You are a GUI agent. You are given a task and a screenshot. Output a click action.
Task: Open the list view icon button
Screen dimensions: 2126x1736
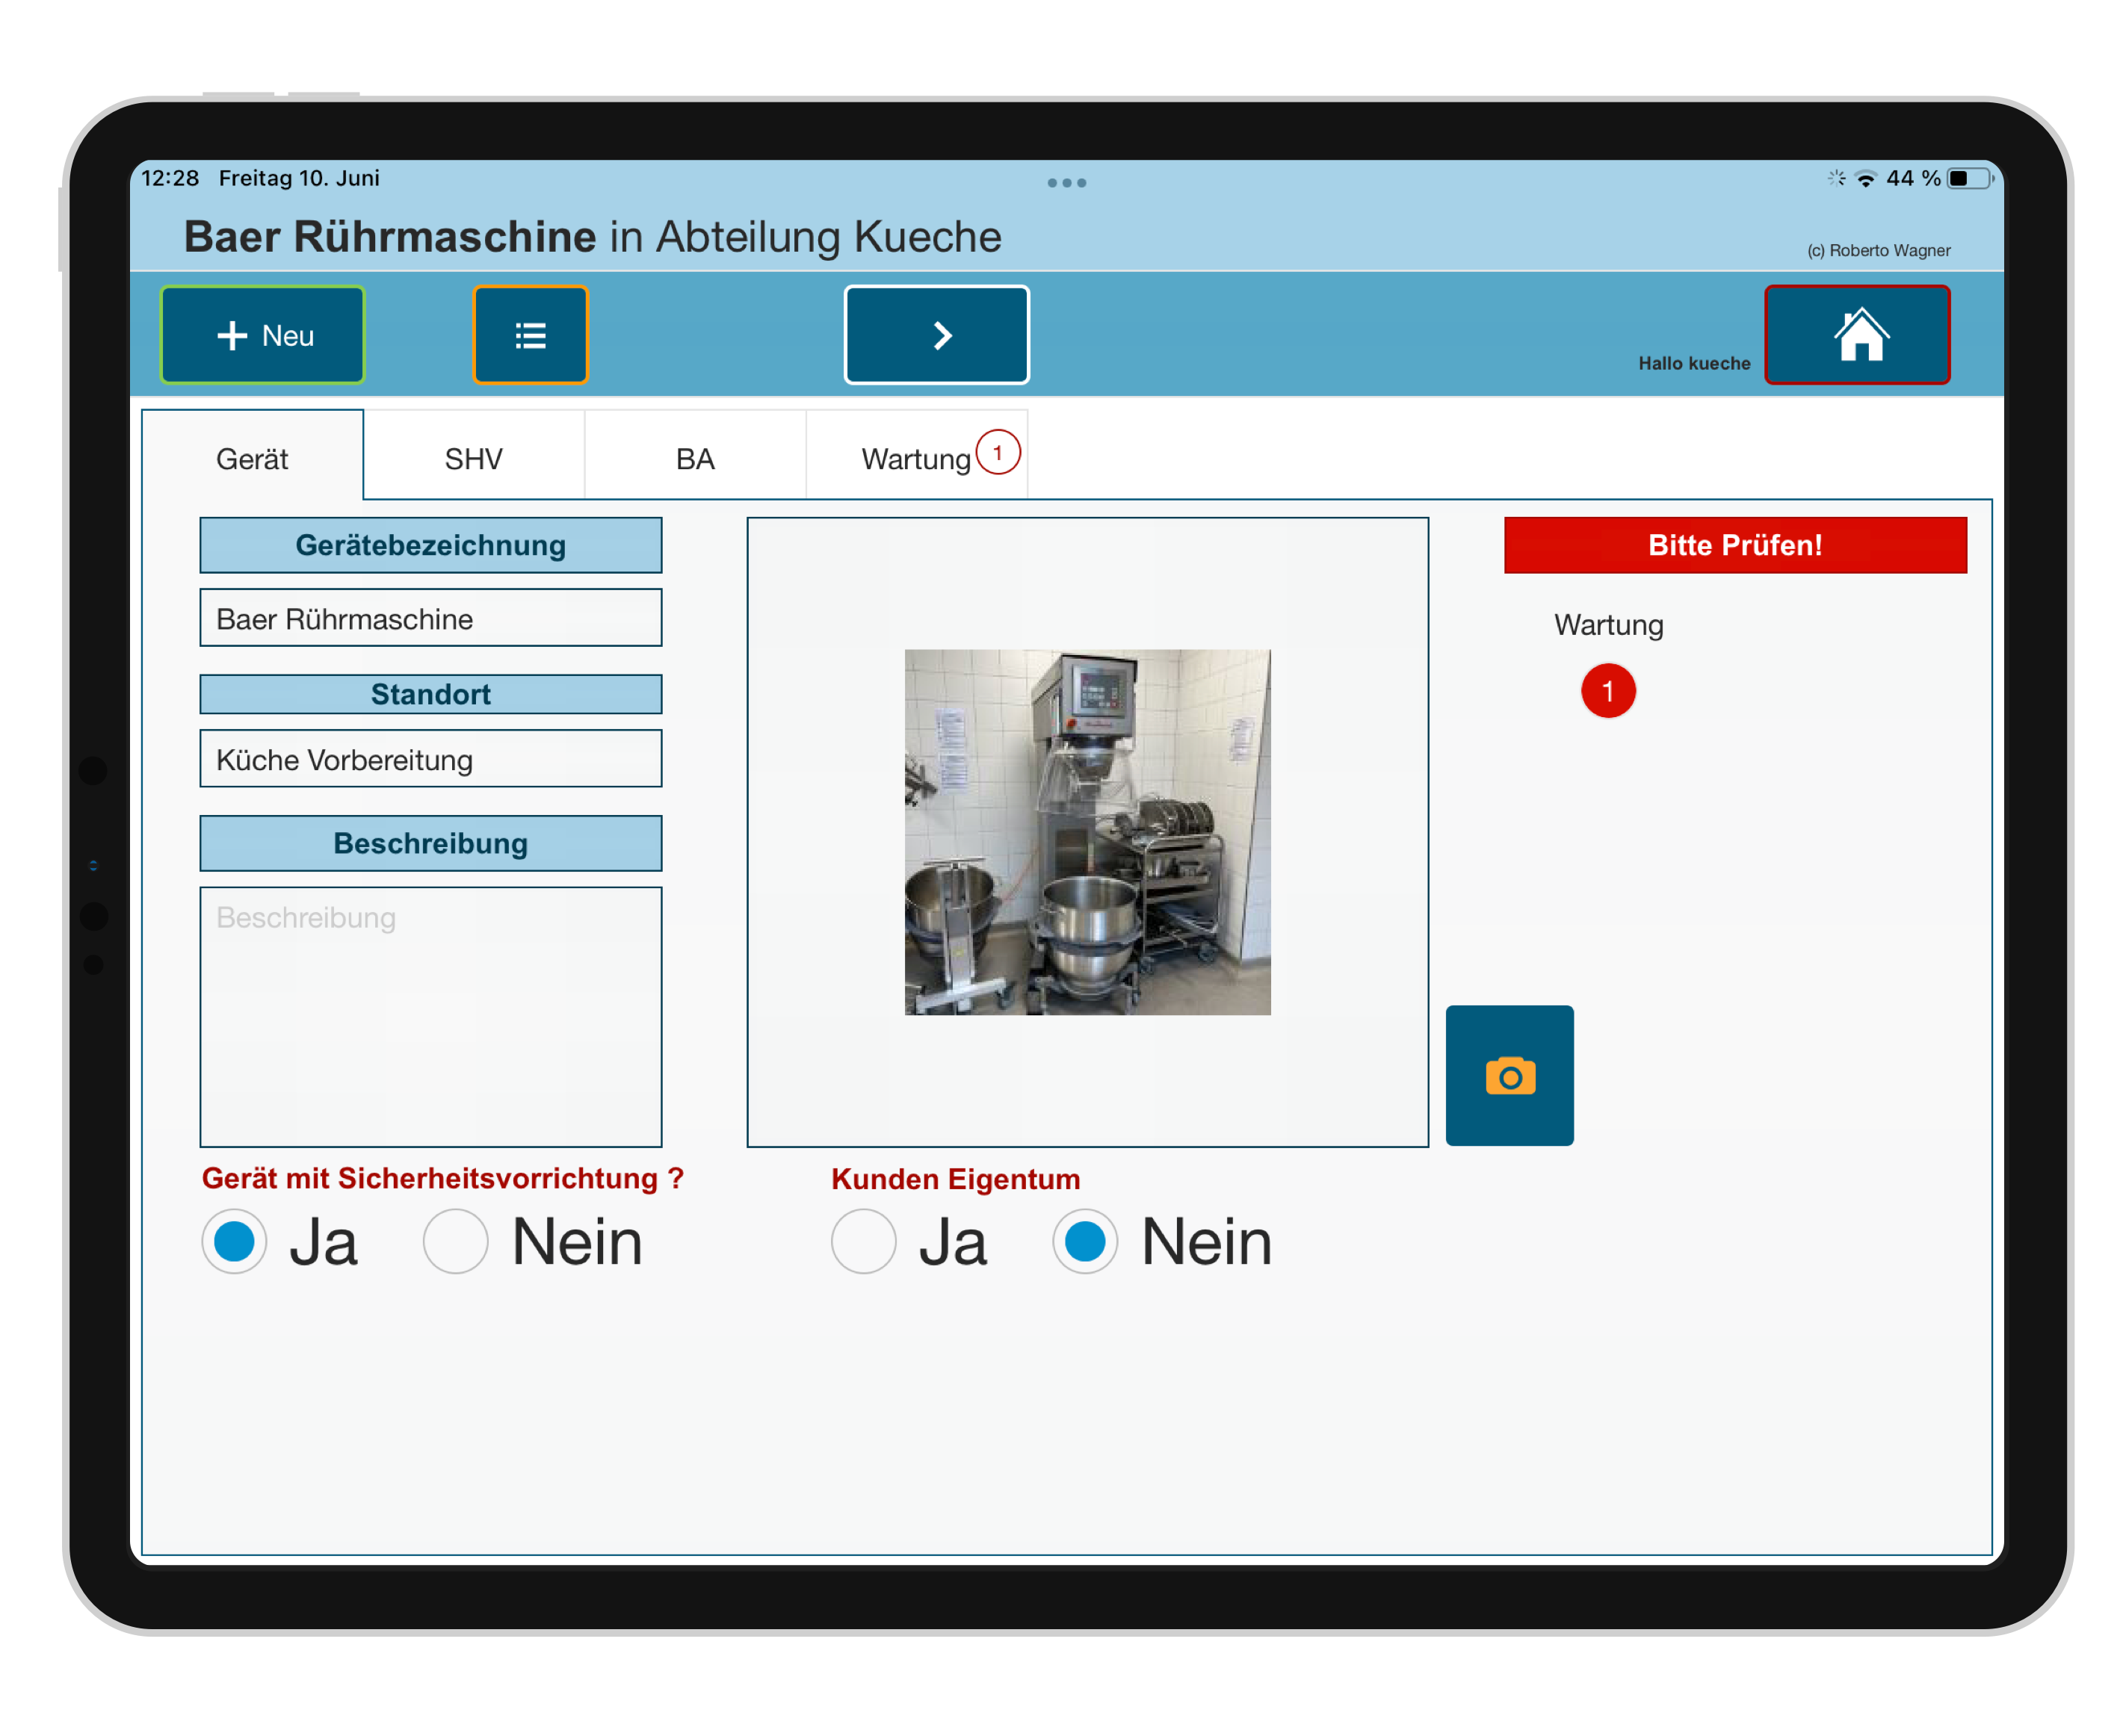pyautogui.click(x=531, y=335)
